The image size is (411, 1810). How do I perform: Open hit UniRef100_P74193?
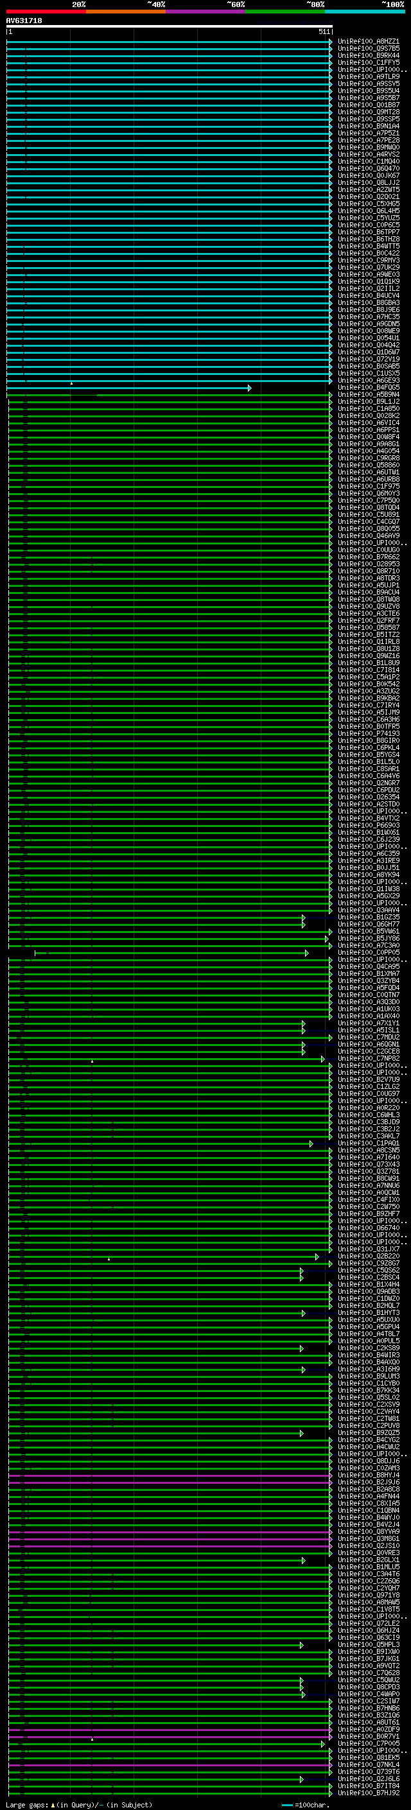(368, 733)
